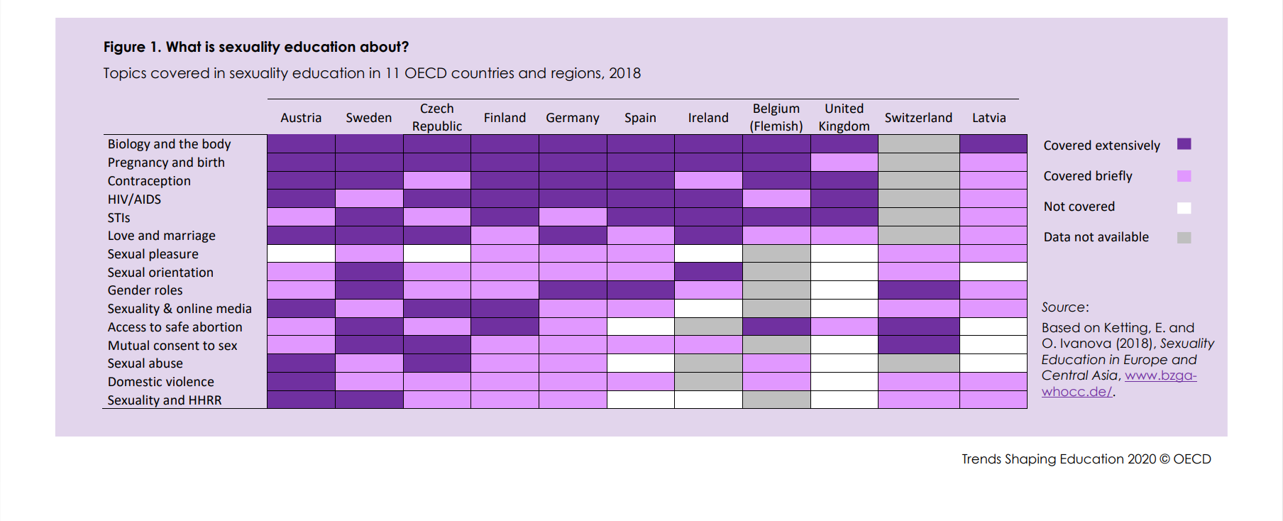
Task: Select the Not covered white legend swatch
Action: [x=1184, y=207]
